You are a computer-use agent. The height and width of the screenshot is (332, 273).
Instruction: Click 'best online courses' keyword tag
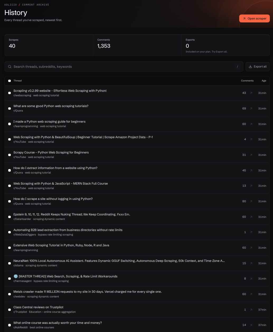(x=42, y=328)
